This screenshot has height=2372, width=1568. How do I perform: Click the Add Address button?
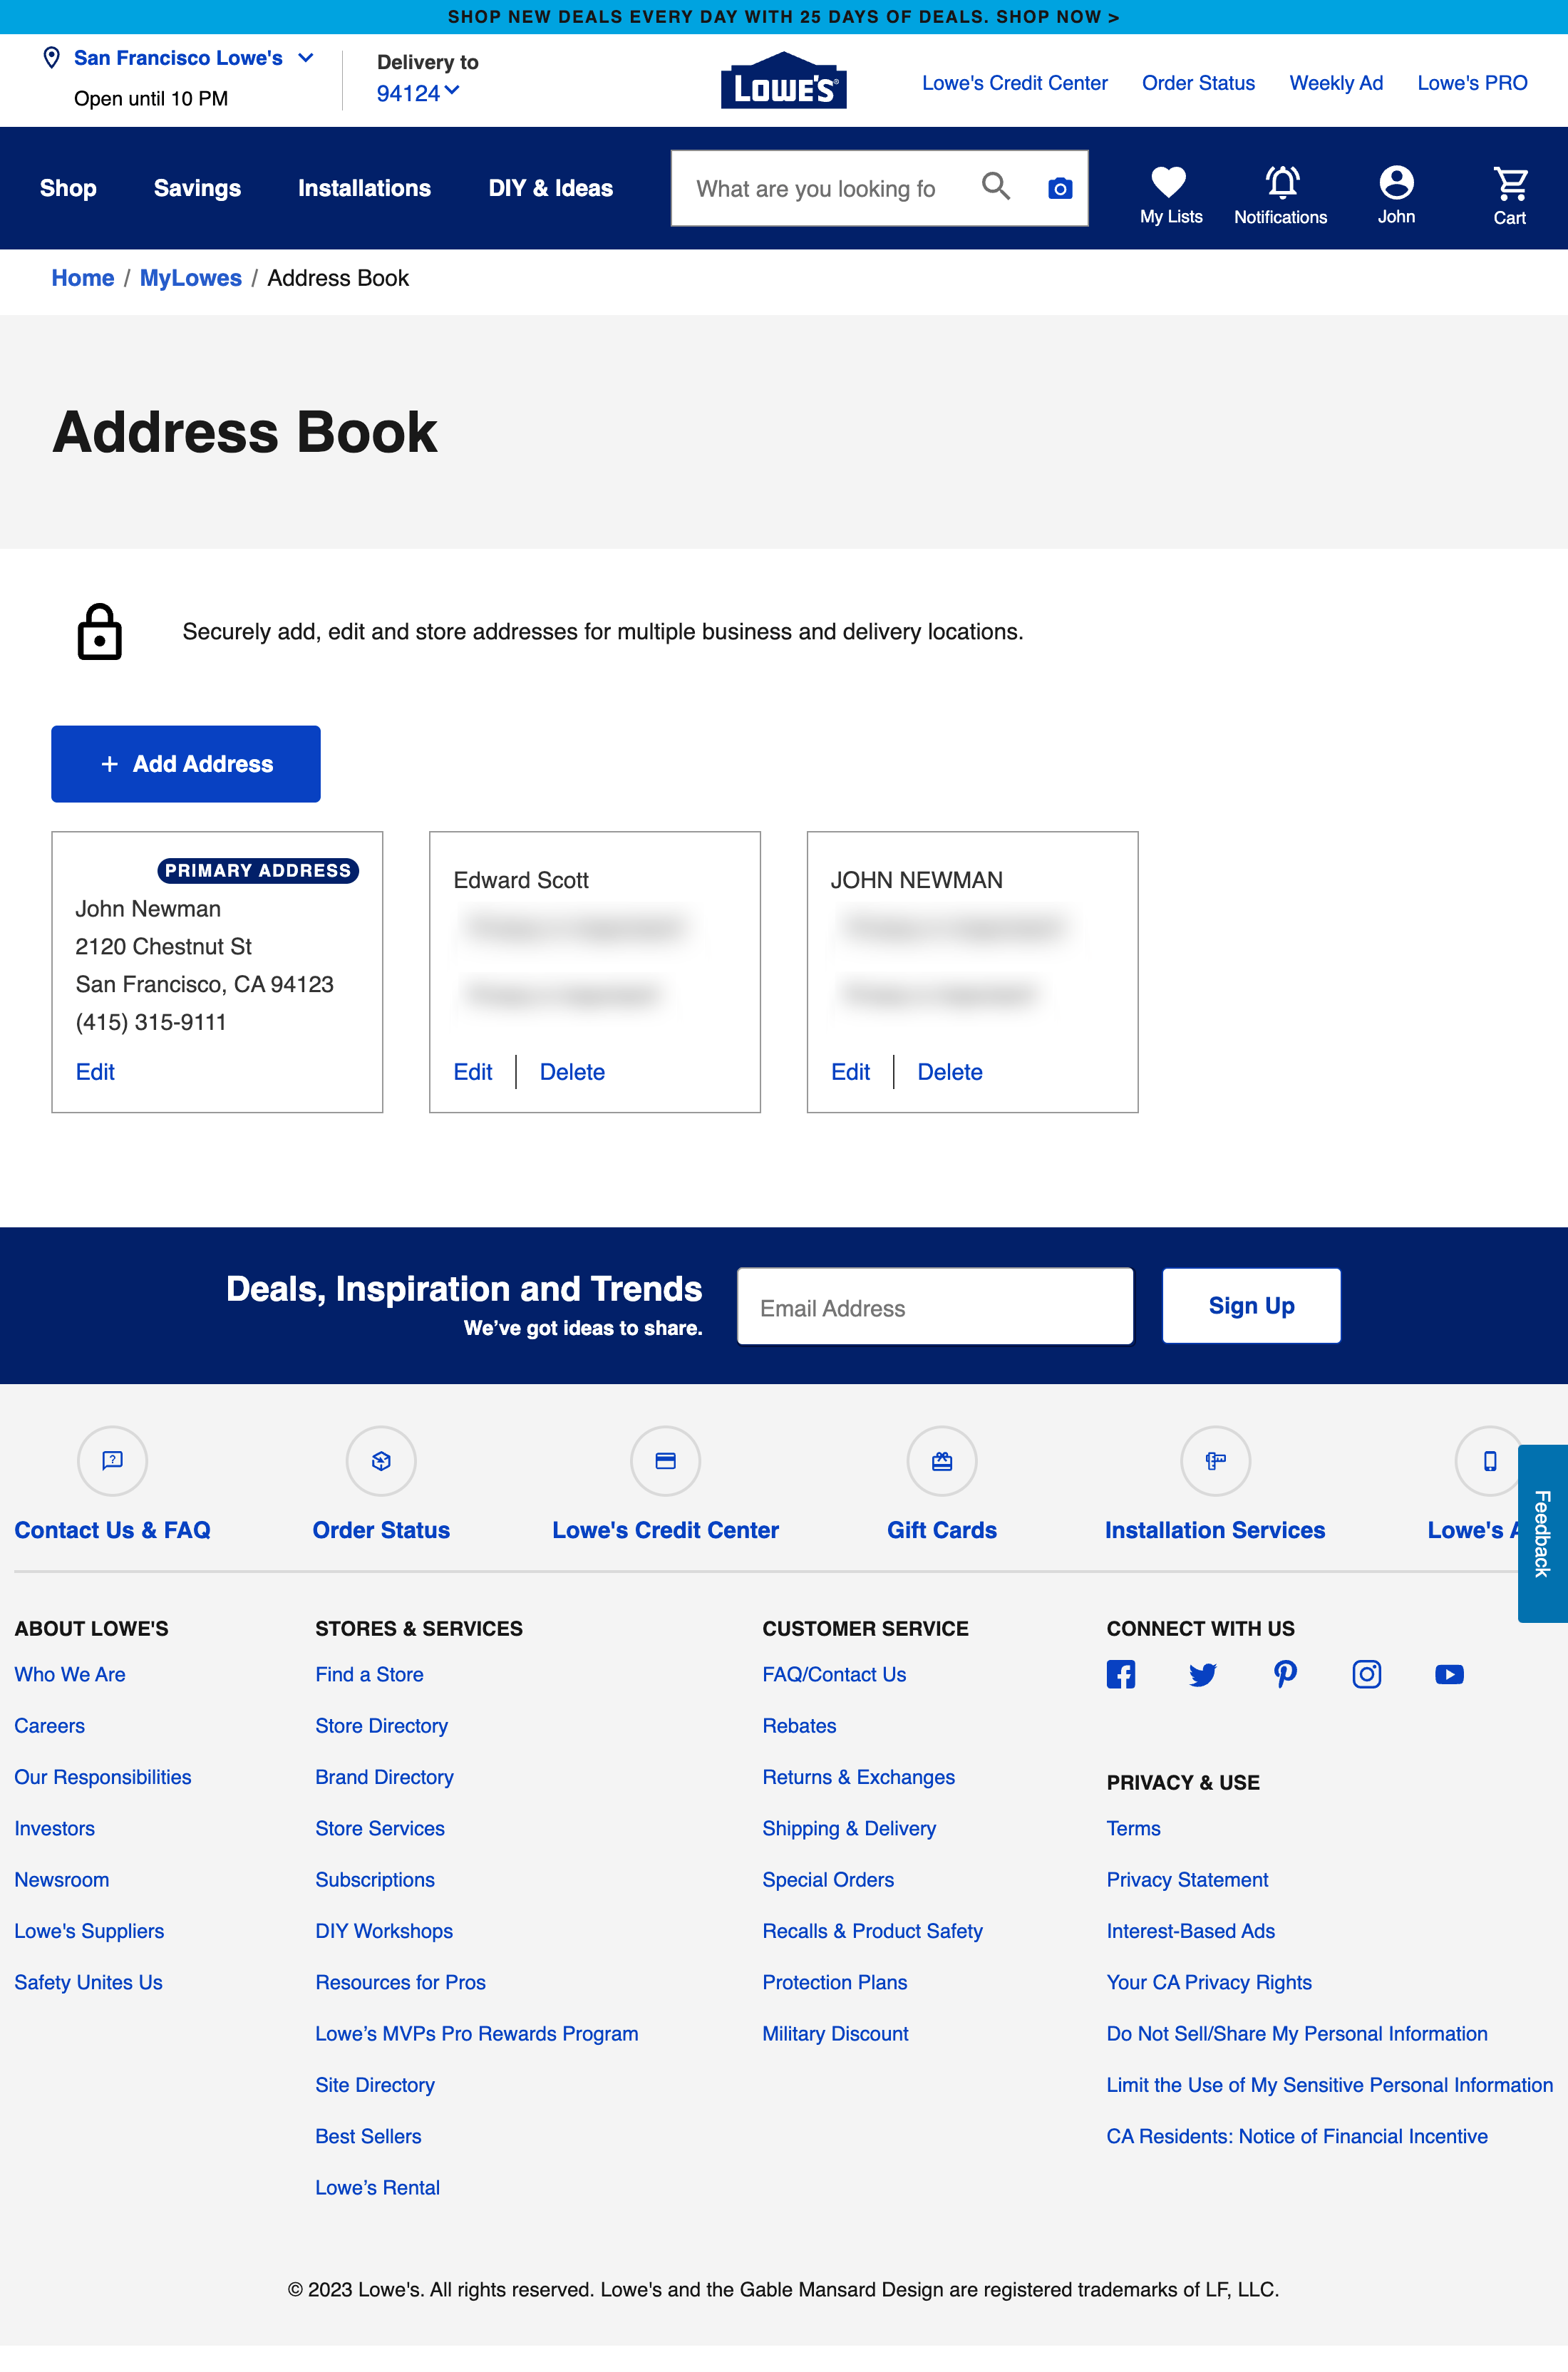185,763
